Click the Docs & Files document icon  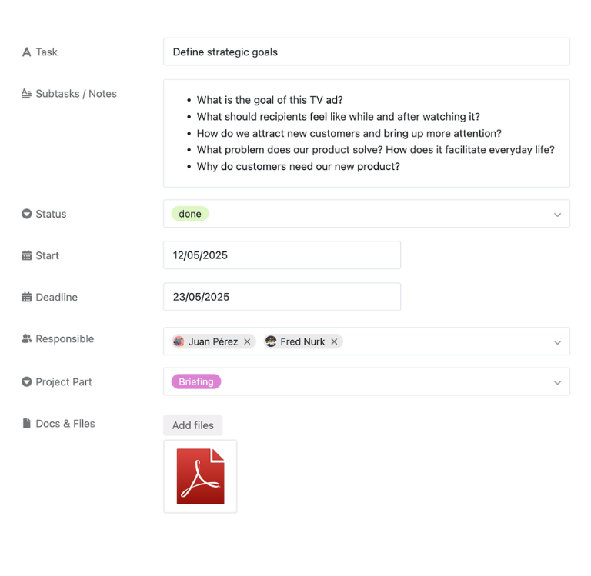coord(27,423)
